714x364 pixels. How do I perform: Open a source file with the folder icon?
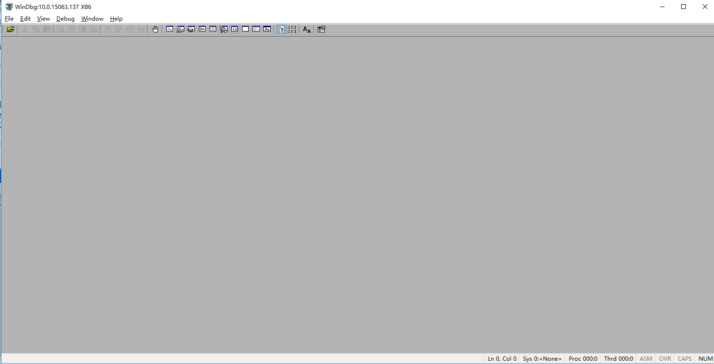coord(10,29)
